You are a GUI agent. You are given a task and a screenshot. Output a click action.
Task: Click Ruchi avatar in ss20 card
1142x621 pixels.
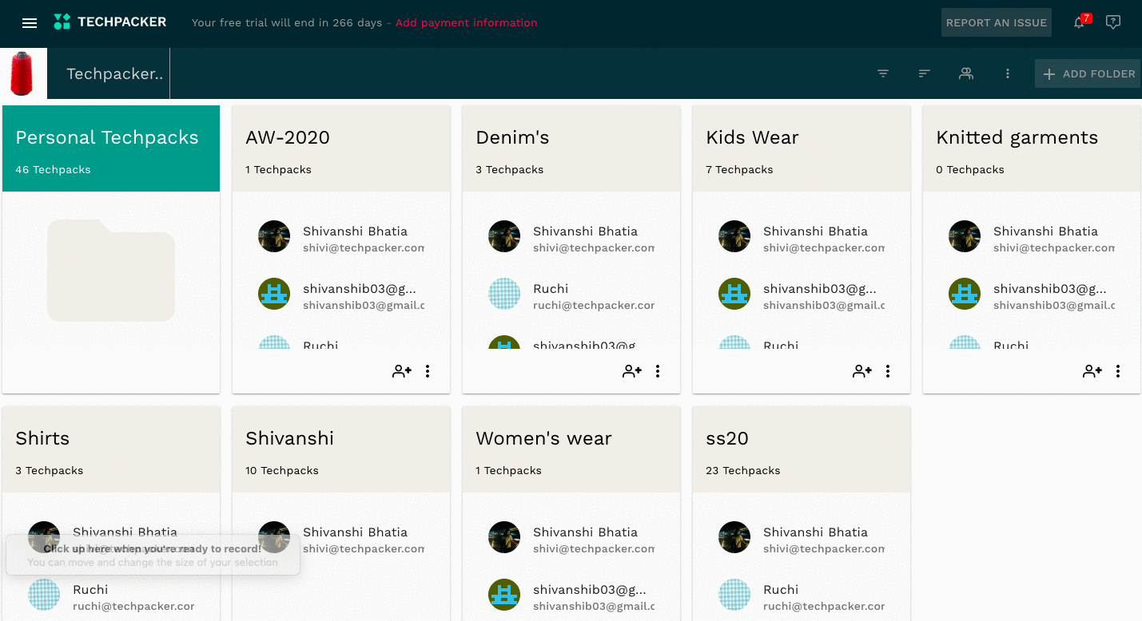(734, 595)
